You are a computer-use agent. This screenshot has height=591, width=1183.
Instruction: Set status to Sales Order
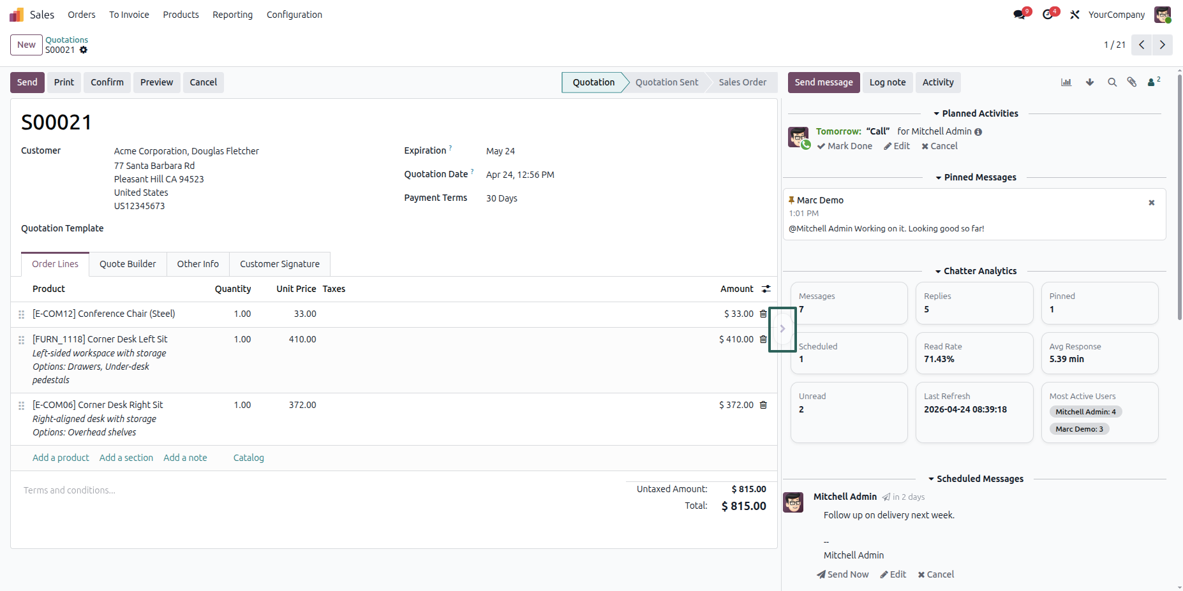(743, 82)
